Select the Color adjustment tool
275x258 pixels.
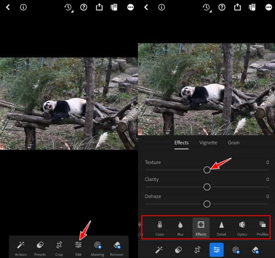[159, 227]
